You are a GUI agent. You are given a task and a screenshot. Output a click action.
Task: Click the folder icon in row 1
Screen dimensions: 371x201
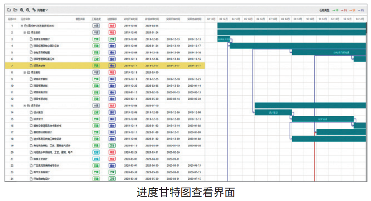point(26,26)
